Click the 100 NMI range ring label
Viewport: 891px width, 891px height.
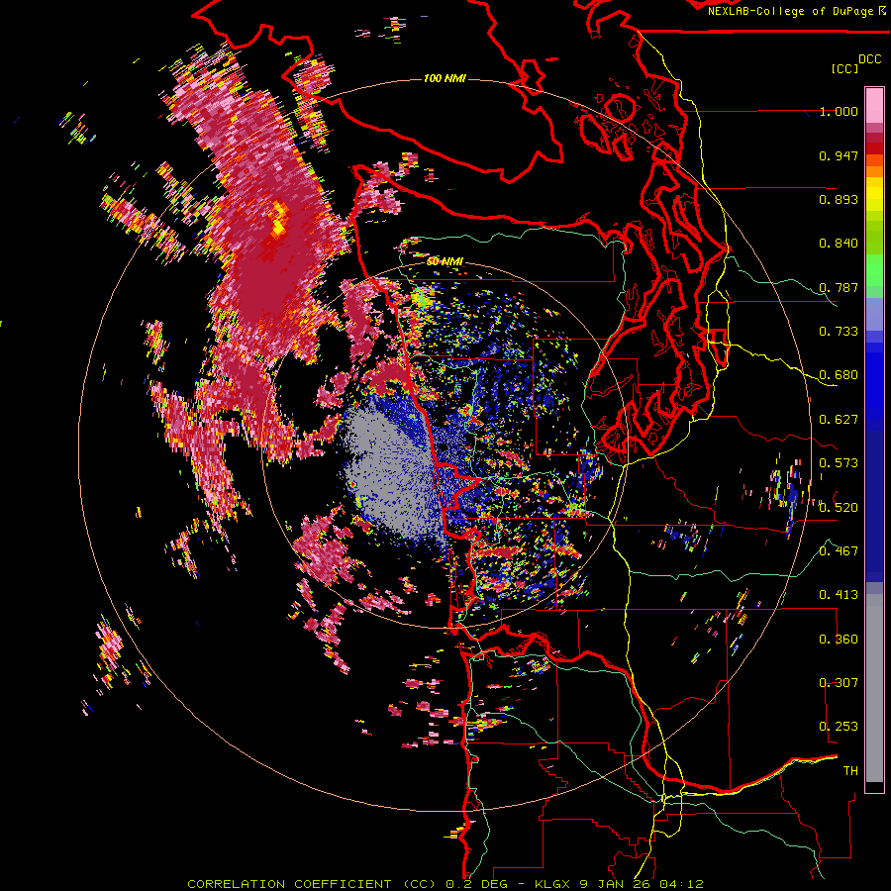click(x=445, y=78)
